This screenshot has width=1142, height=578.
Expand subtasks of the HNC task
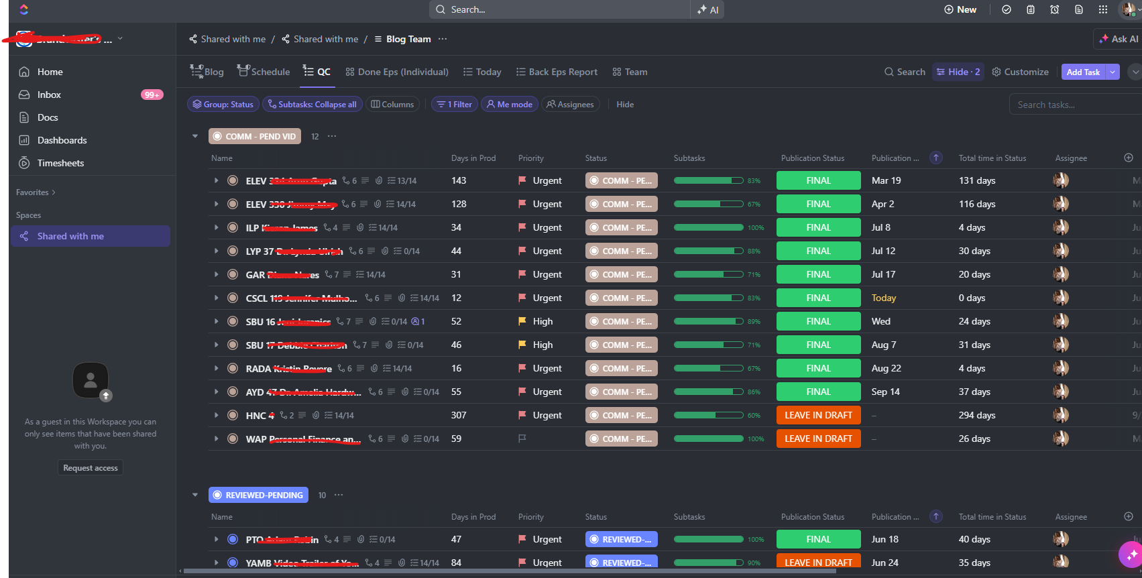(x=216, y=415)
